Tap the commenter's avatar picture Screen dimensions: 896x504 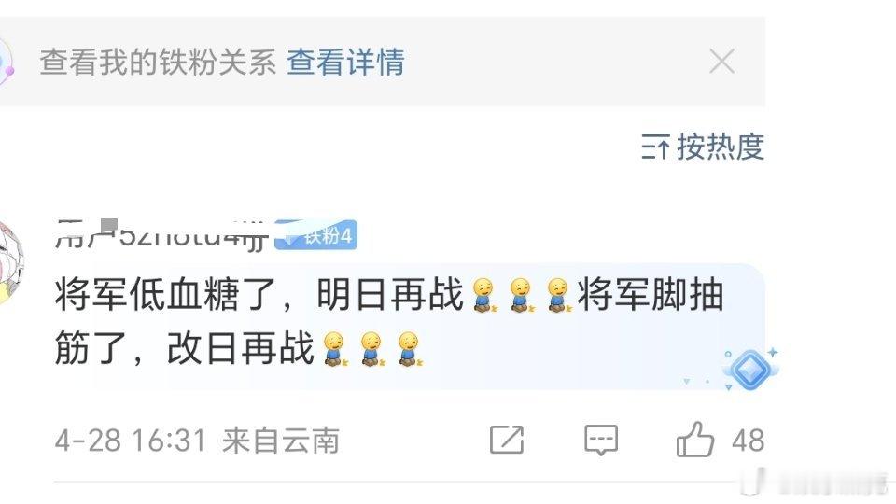pos(10,261)
